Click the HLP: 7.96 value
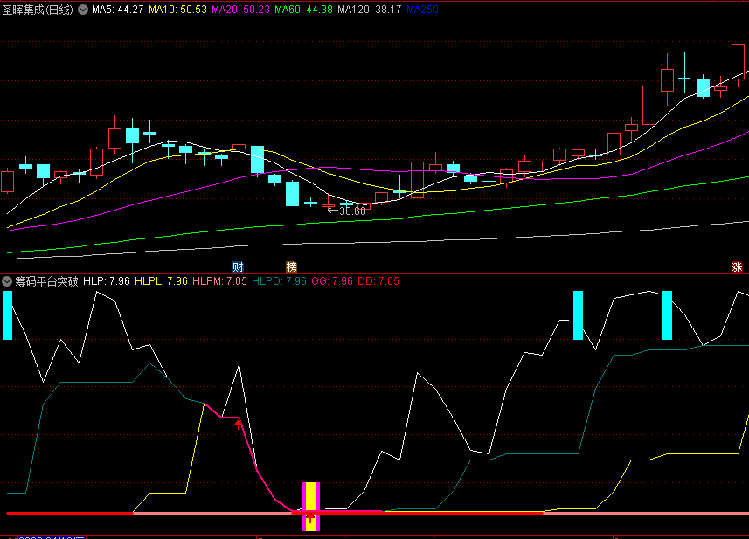 pos(107,281)
